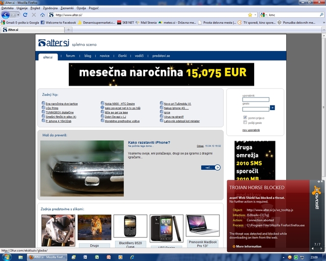Screen dimensions: 326x261
Task: Open the vodiči section
Action: [139, 56]
